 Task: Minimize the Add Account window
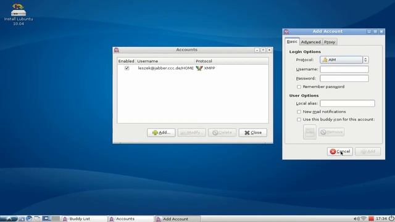(x=369, y=31)
